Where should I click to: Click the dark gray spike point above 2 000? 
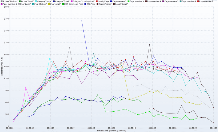point(149,45)
